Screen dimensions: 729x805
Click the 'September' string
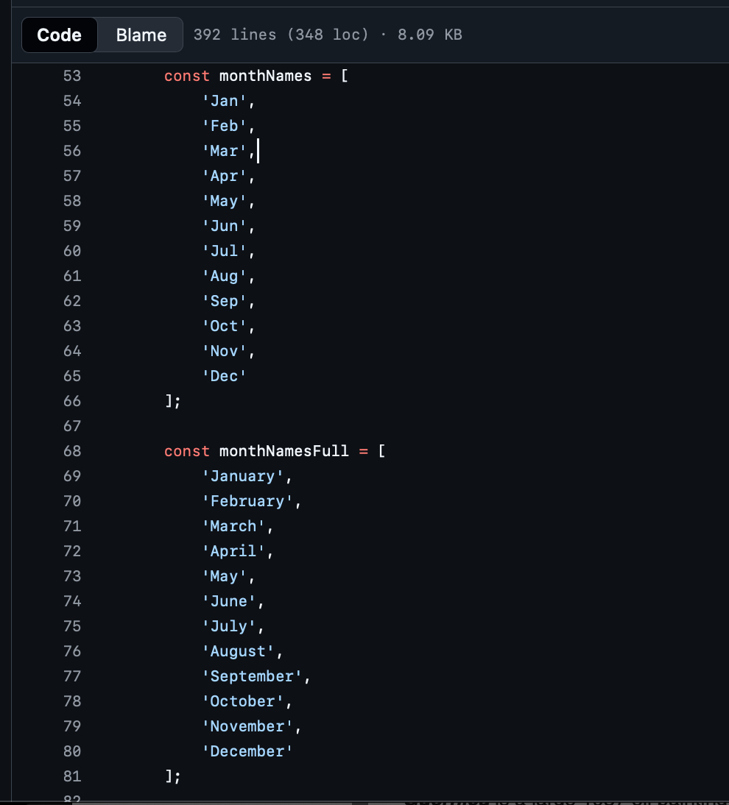252,676
